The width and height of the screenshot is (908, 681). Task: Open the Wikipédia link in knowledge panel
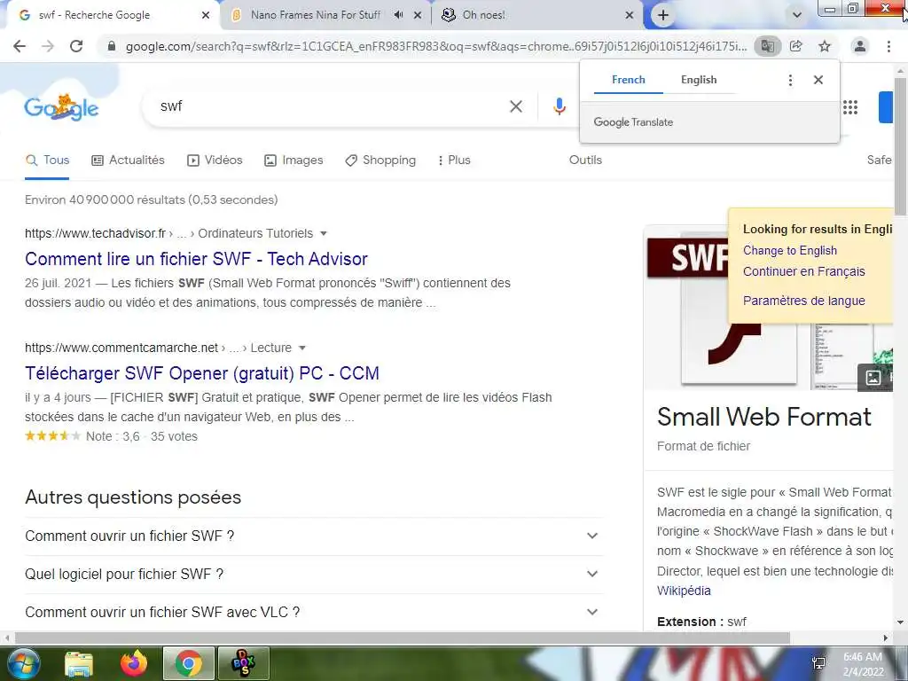coord(684,591)
